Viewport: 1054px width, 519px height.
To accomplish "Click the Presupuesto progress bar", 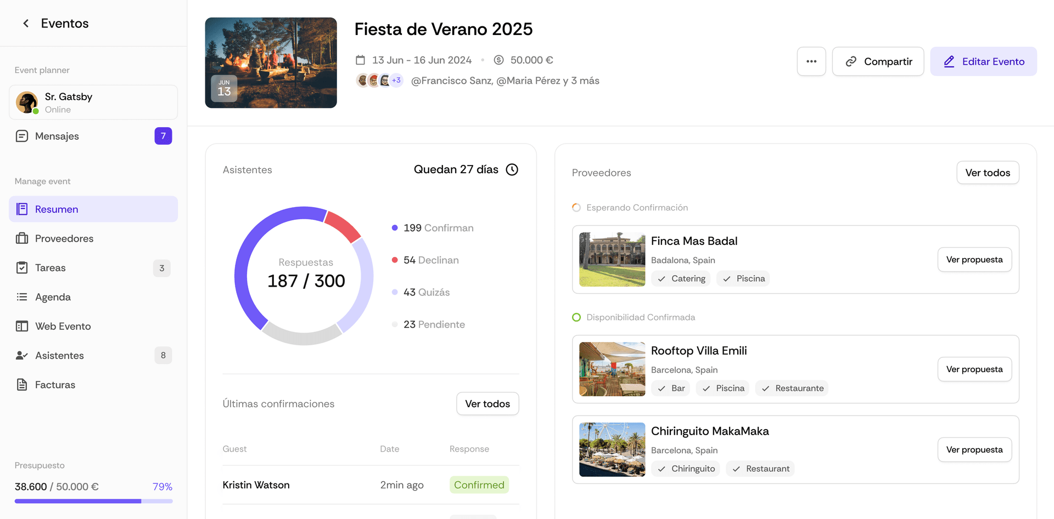I will pyautogui.click(x=93, y=501).
